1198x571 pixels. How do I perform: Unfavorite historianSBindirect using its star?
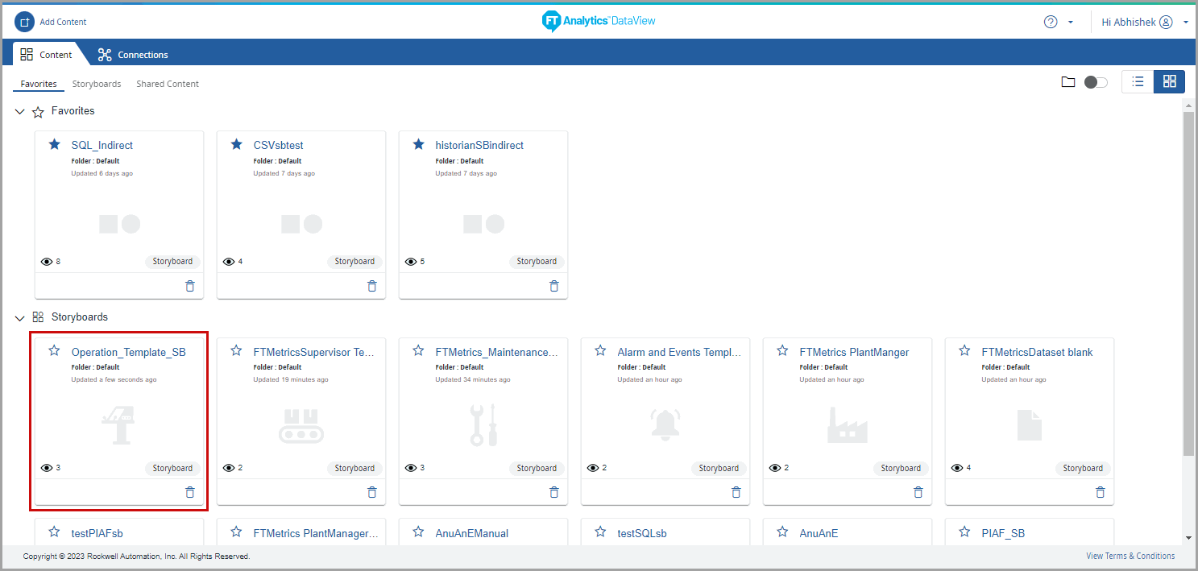coord(418,144)
